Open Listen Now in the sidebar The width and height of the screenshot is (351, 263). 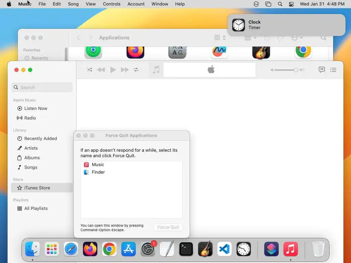point(42,109)
